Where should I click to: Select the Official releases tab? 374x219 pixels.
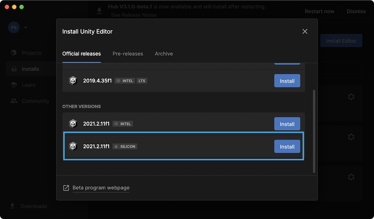pyautogui.click(x=81, y=54)
